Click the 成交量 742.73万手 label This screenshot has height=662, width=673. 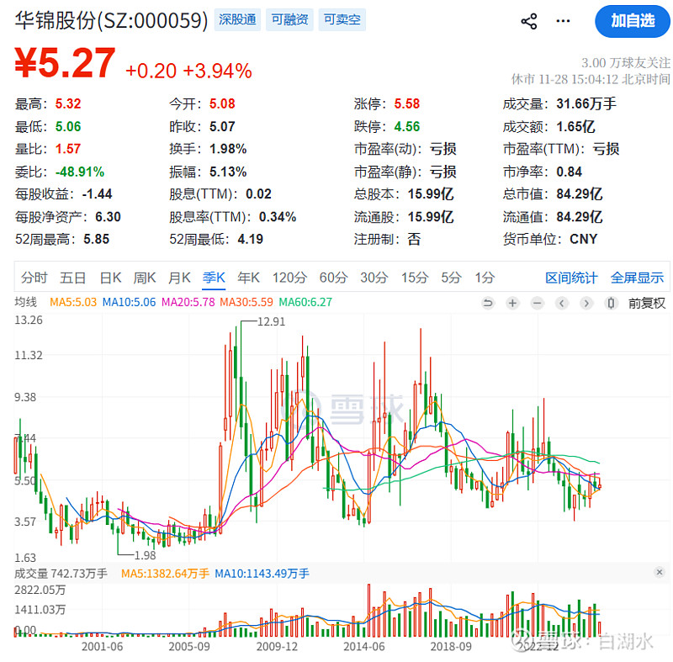click(x=61, y=573)
